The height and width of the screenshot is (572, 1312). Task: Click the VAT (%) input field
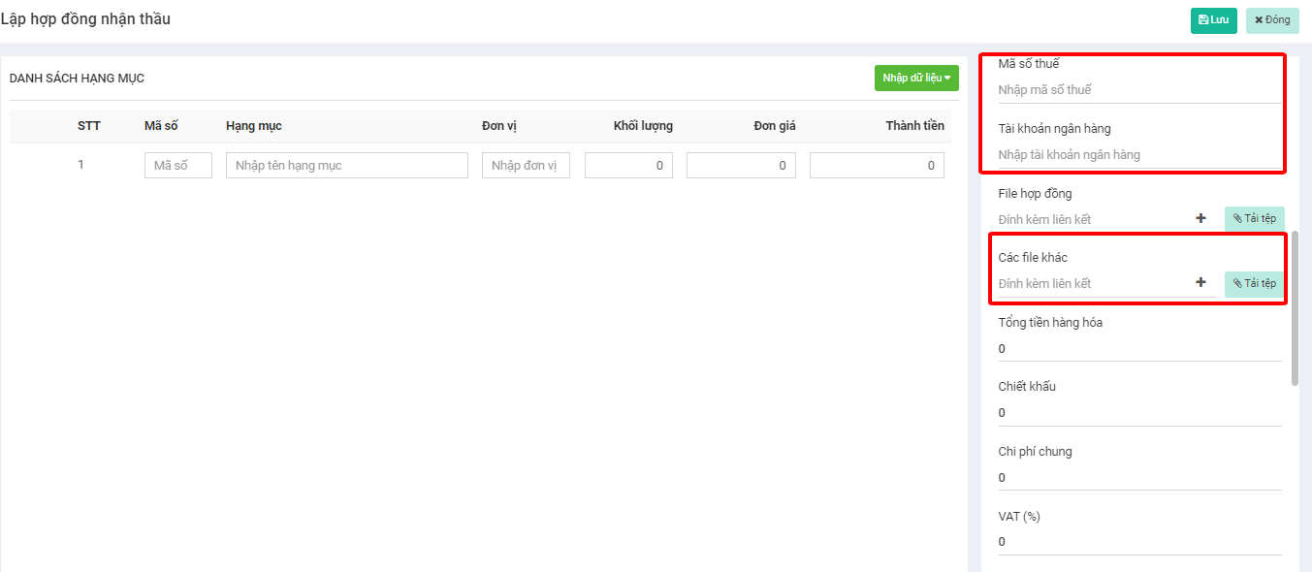coord(1138,542)
